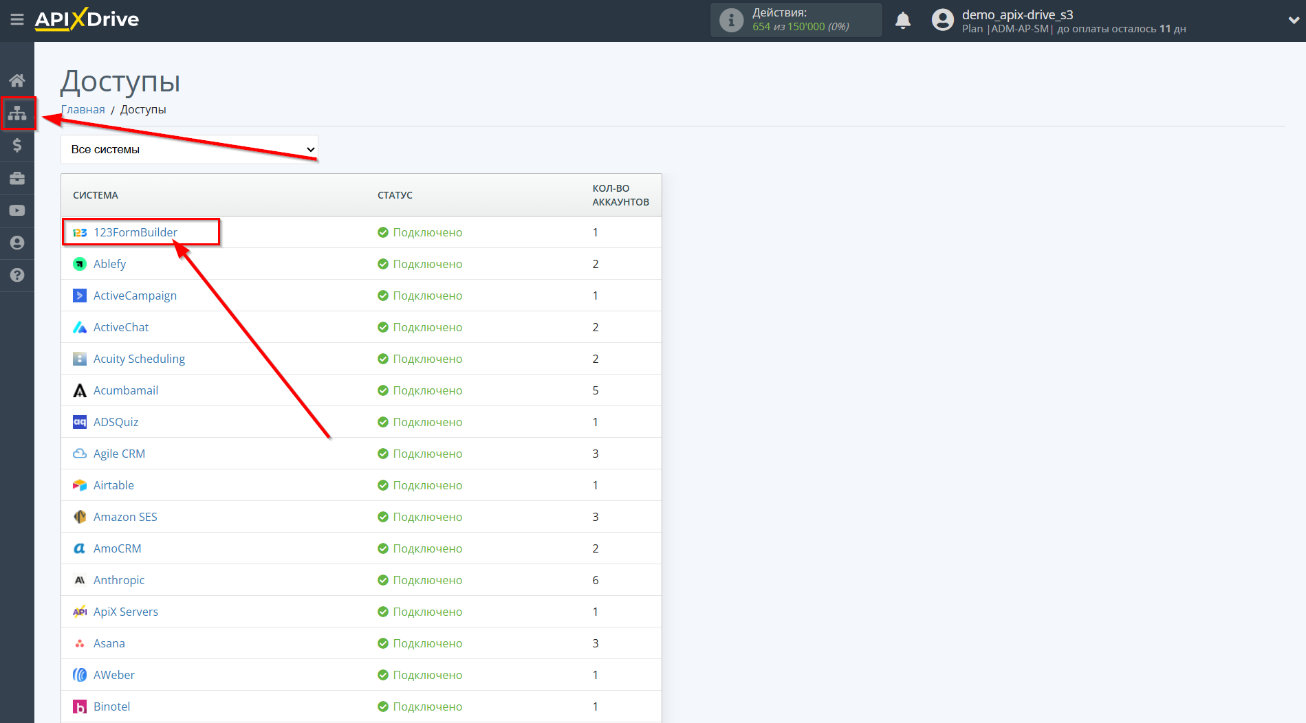Open Acuity Scheduling system link
The image size is (1306, 723).
[x=139, y=359]
